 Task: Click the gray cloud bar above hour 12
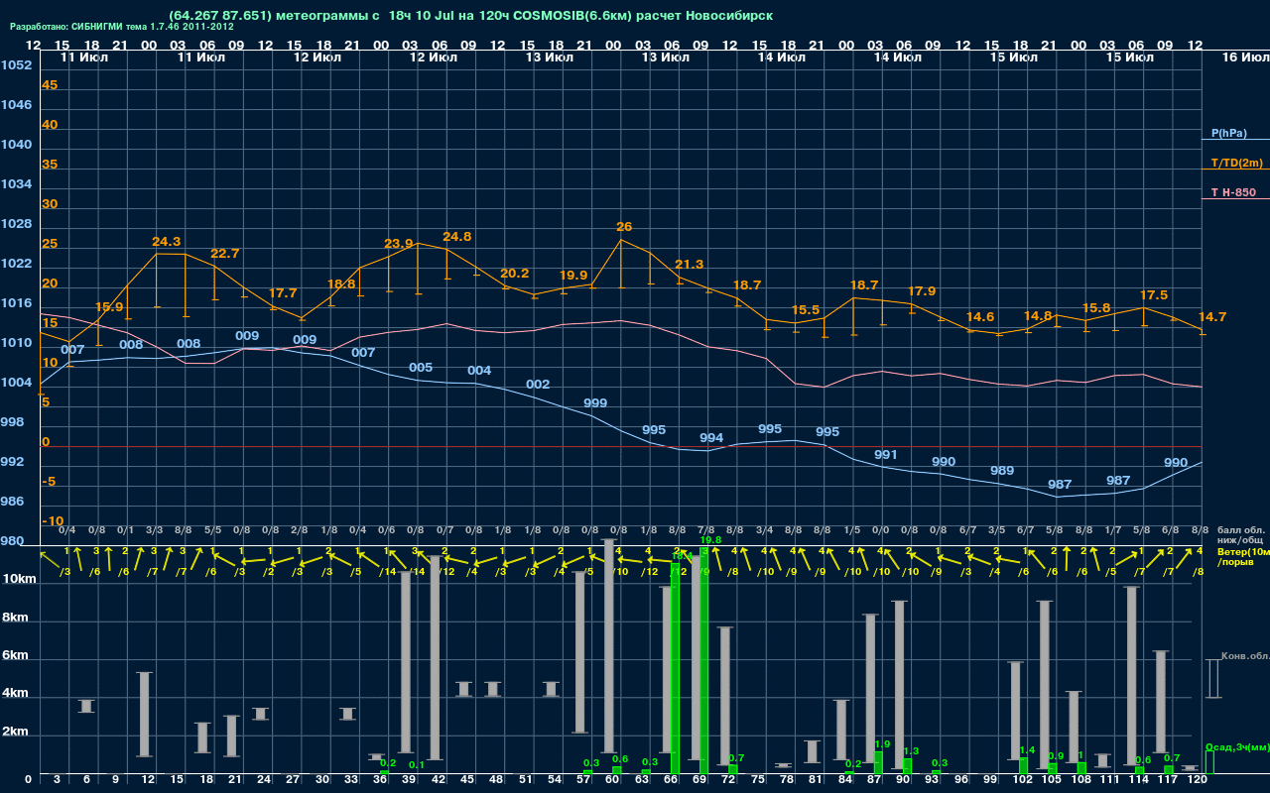pyautogui.click(x=145, y=715)
